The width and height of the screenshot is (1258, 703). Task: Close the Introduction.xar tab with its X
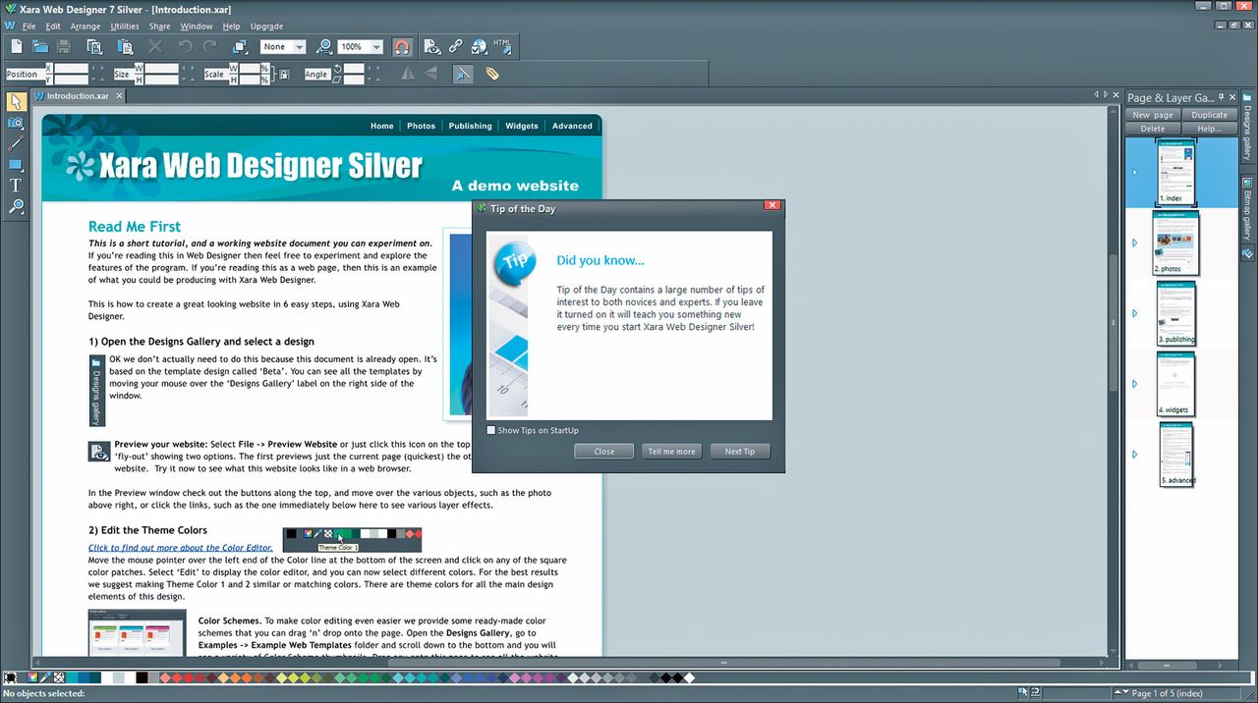119,96
